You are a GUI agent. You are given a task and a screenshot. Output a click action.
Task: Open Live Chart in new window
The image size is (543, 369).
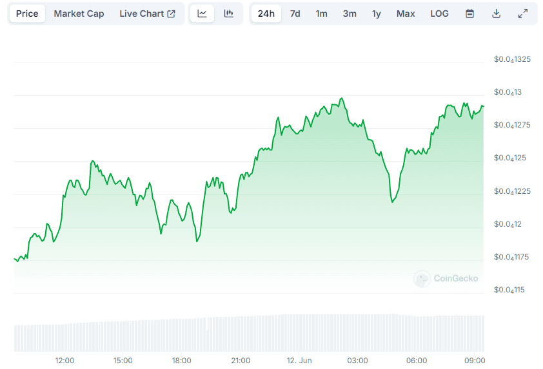click(148, 14)
